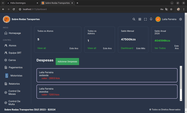
Task: Click the settings gear beside Leila Ferreira
Action: (x=181, y=19)
